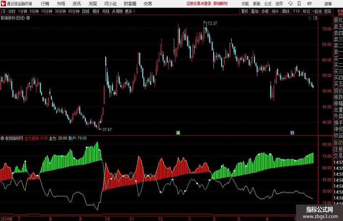Switch to 分时 chart tab
The image size is (343, 221).
12,11
